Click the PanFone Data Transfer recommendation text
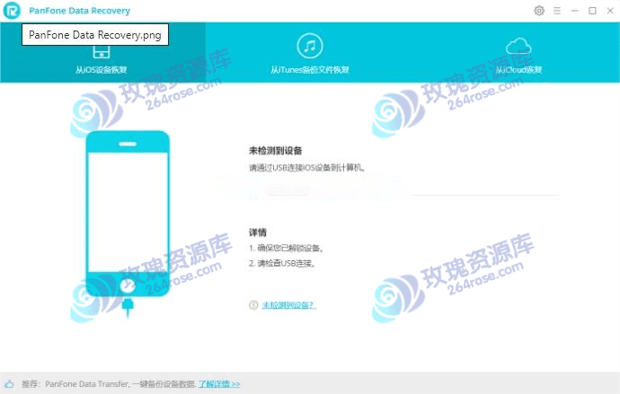620x394 pixels. pyautogui.click(x=109, y=384)
